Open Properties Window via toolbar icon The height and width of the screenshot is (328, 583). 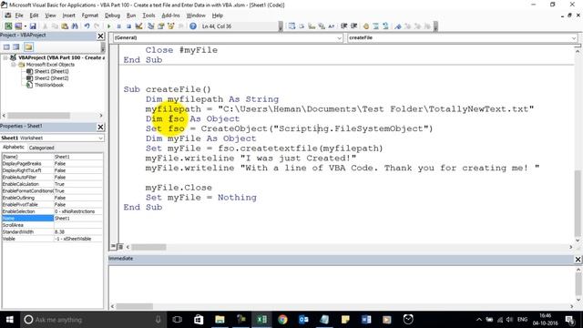click(161, 26)
